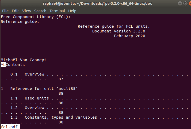Open the Search menu
Image resolution: width=191 pixels, height=129 pixels.
tap(40, 11)
